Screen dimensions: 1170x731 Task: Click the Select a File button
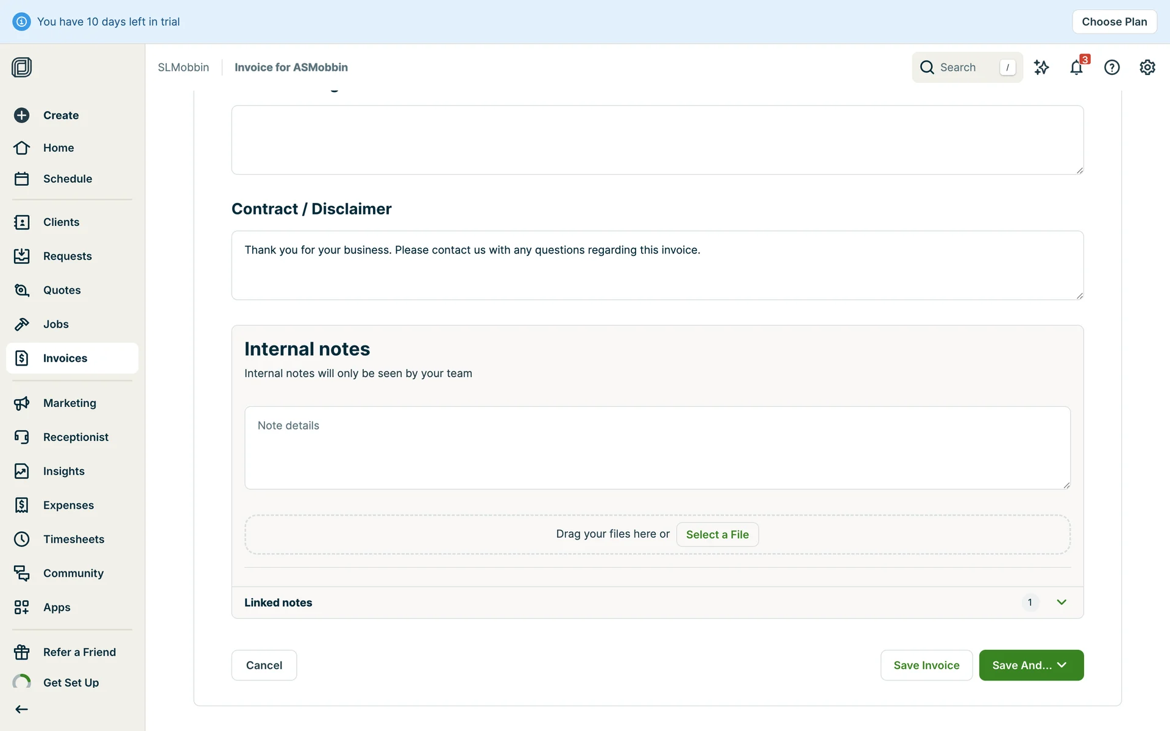[x=717, y=534]
